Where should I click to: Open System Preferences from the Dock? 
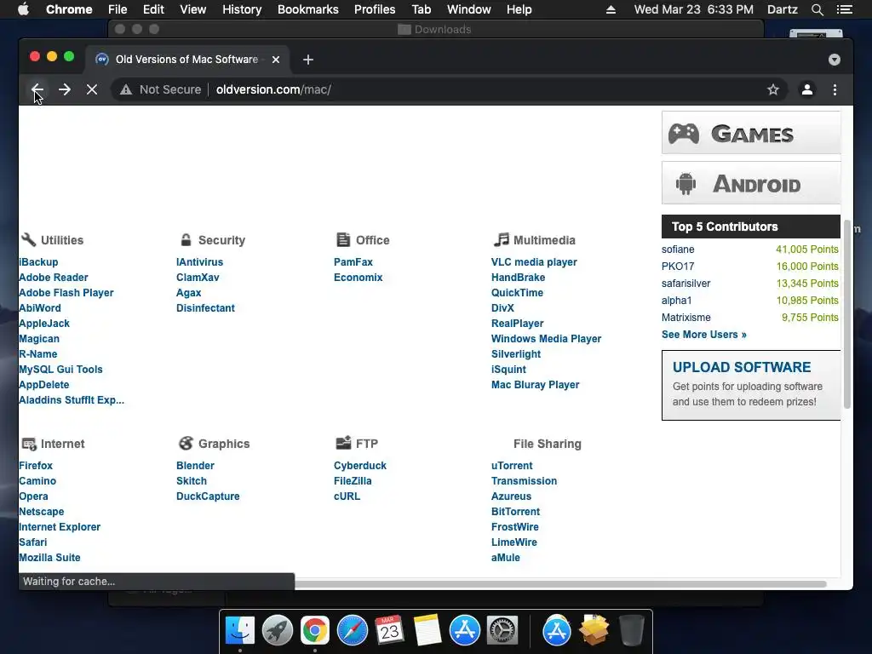[502, 631]
